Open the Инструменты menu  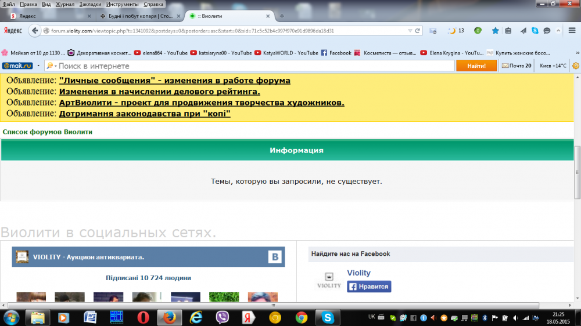pyautogui.click(x=122, y=4)
